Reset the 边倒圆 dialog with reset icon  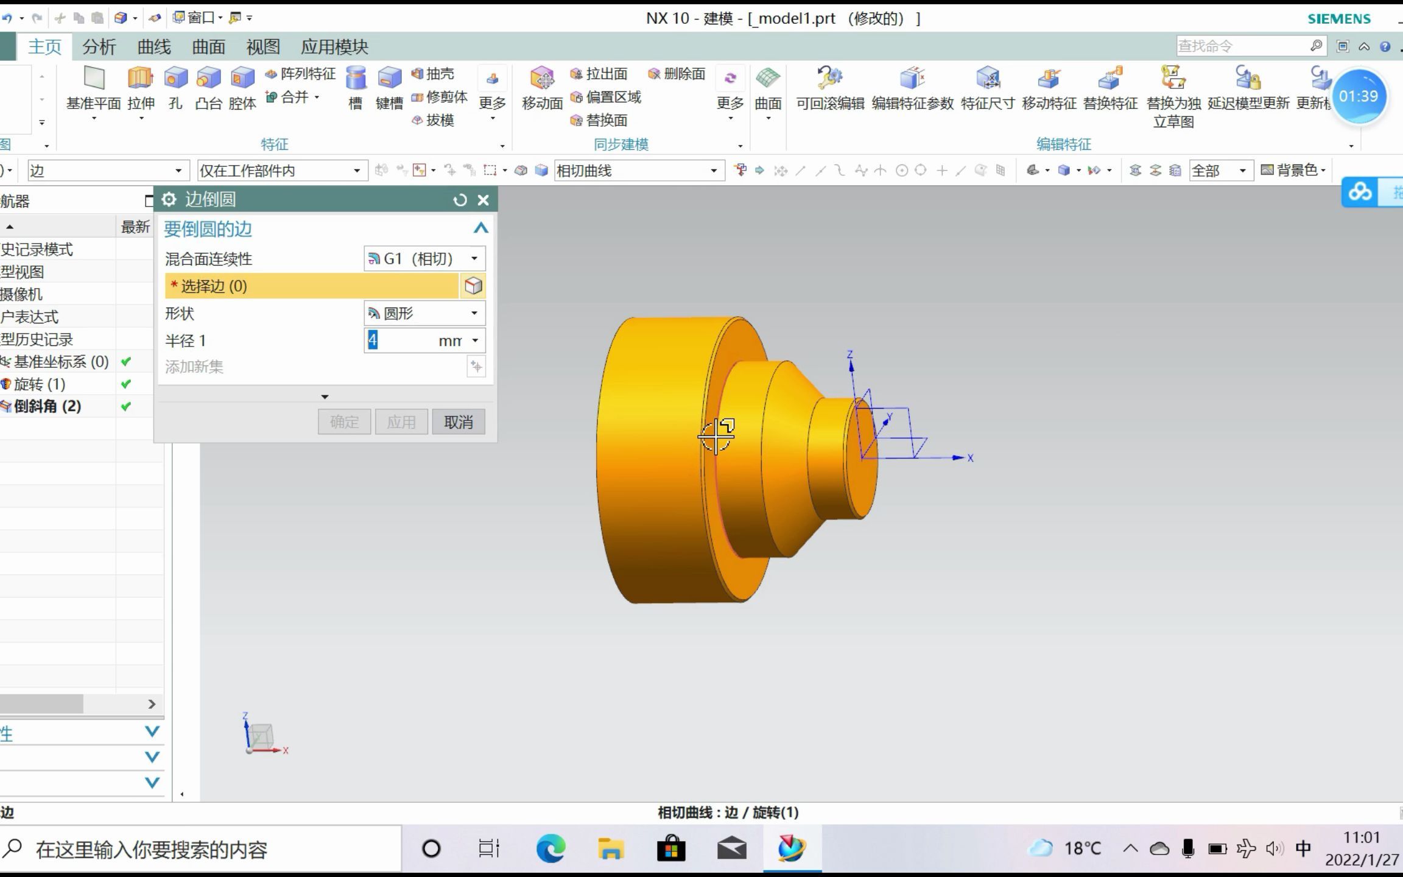460,200
